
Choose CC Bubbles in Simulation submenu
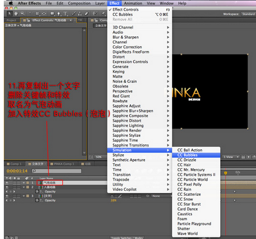(196, 155)
